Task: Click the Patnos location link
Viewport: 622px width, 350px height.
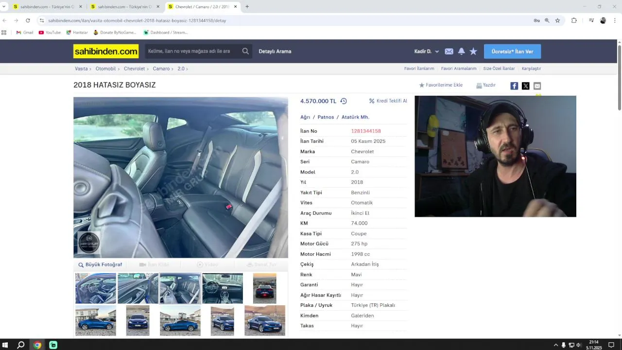Action: point(326,117)
